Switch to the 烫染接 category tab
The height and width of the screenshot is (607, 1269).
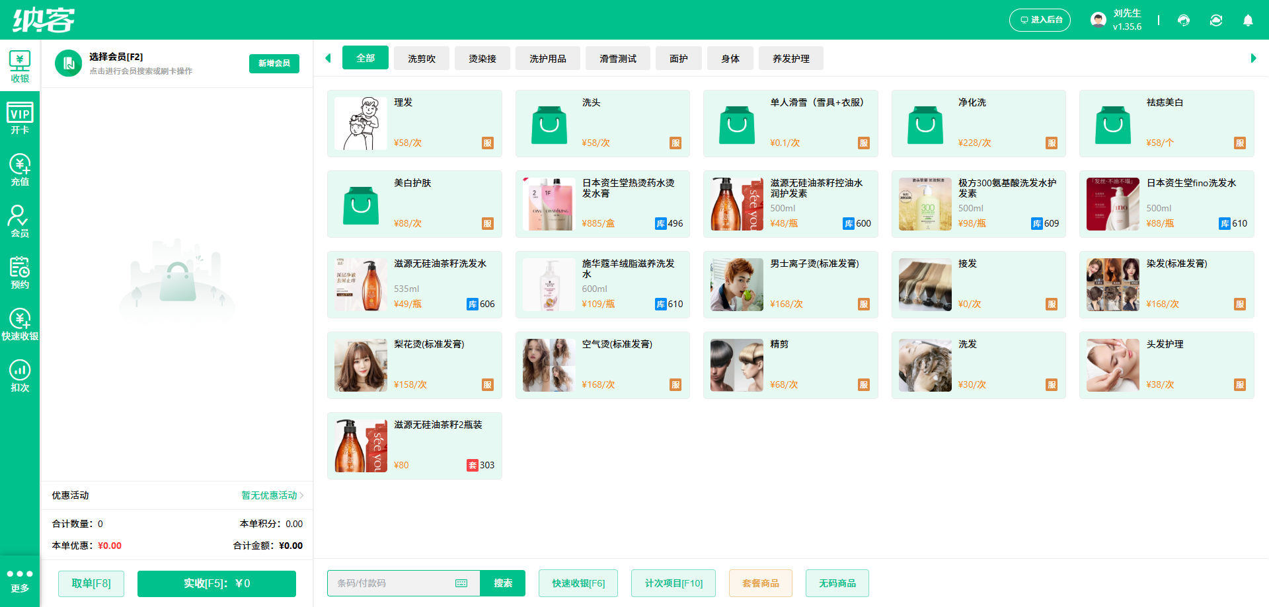[482, 58]
